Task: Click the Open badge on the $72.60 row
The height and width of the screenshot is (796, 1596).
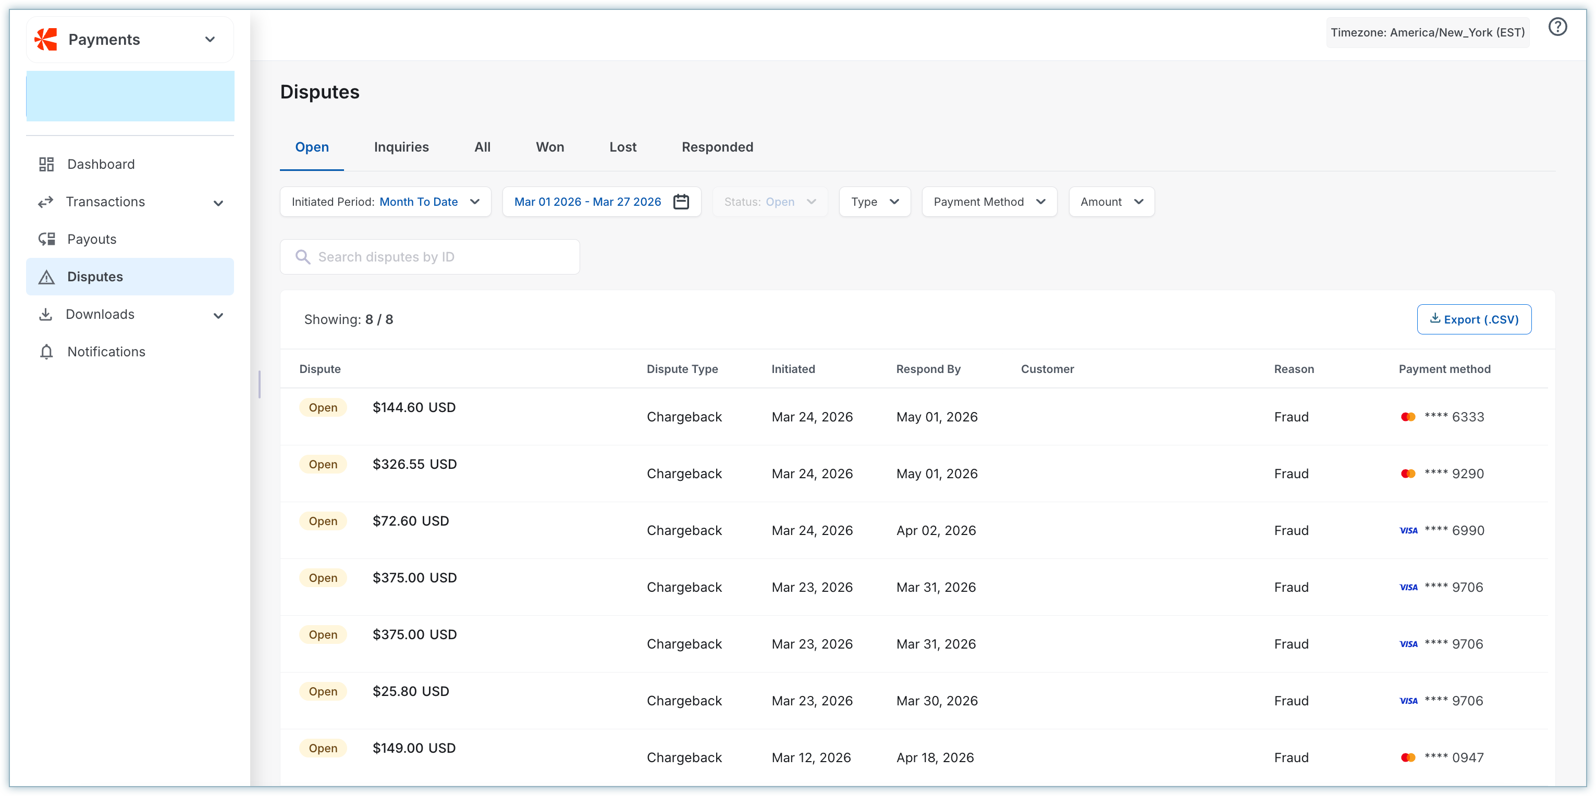Action: (323, 521)
